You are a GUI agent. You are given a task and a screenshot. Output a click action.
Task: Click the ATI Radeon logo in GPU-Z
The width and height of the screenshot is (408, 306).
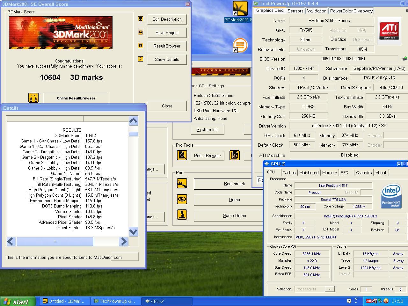389,31
